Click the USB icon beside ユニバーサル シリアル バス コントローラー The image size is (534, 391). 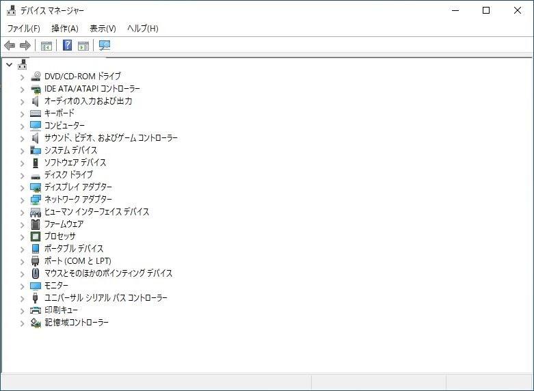36,298
